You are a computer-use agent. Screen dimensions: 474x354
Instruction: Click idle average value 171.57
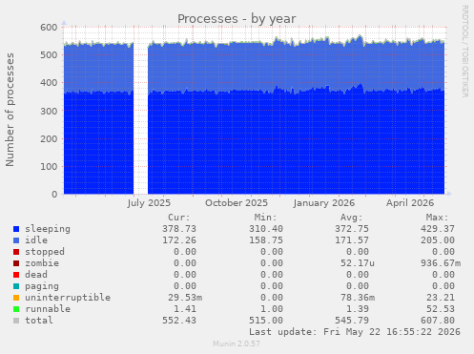pos(352,240)
